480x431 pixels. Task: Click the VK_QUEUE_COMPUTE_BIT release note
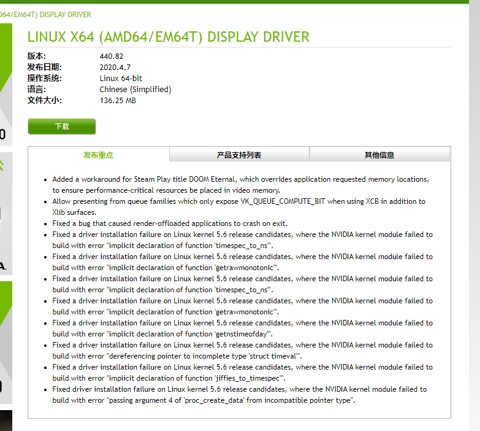(x=239, y=207)
